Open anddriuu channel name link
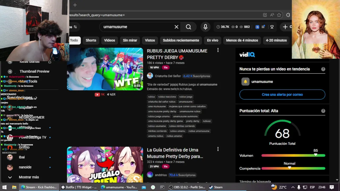The height and width of the screenshot is (191, 340). [x=161, y=175]
